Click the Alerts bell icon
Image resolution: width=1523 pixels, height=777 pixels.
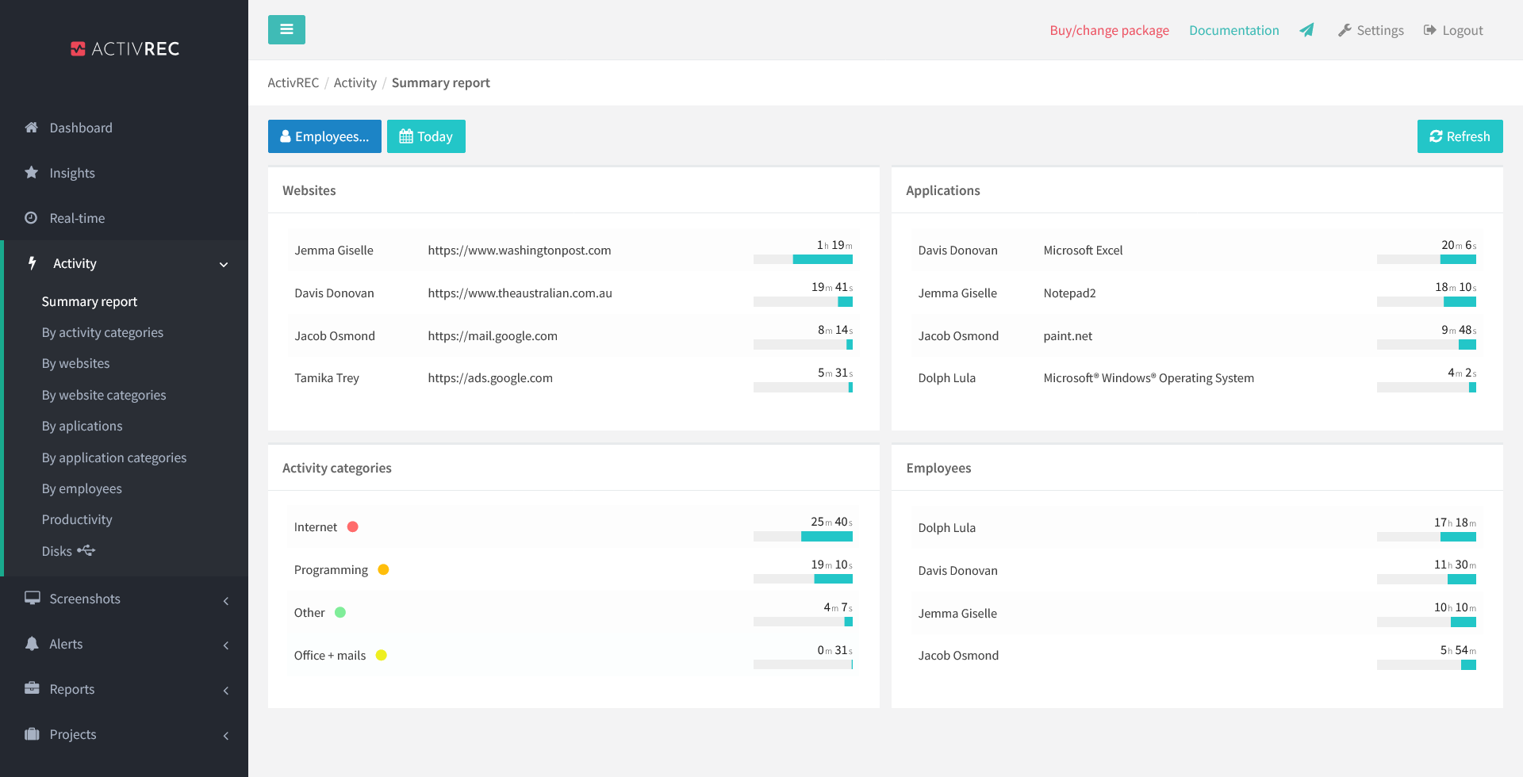tap(32, 644)
